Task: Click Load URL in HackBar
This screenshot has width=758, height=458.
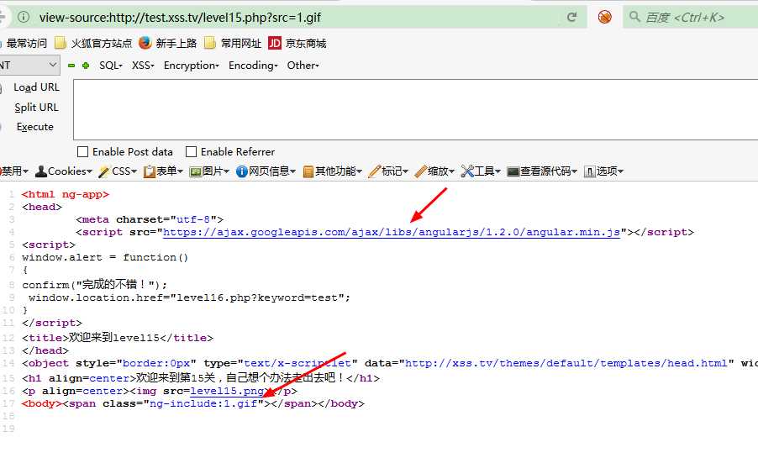Action: [x=36, y=87]
